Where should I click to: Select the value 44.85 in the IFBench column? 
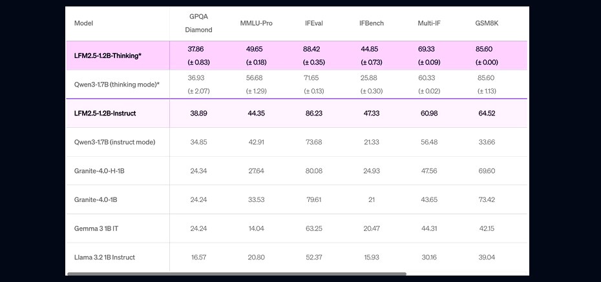pyautogui.click(x=369, y=49)
